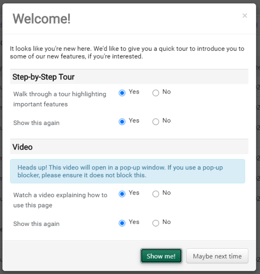Set Step-by-Step Tour 'Show this again' to Yes
Viewport: 260px width, 274px height.
click(x=122, y=122)
